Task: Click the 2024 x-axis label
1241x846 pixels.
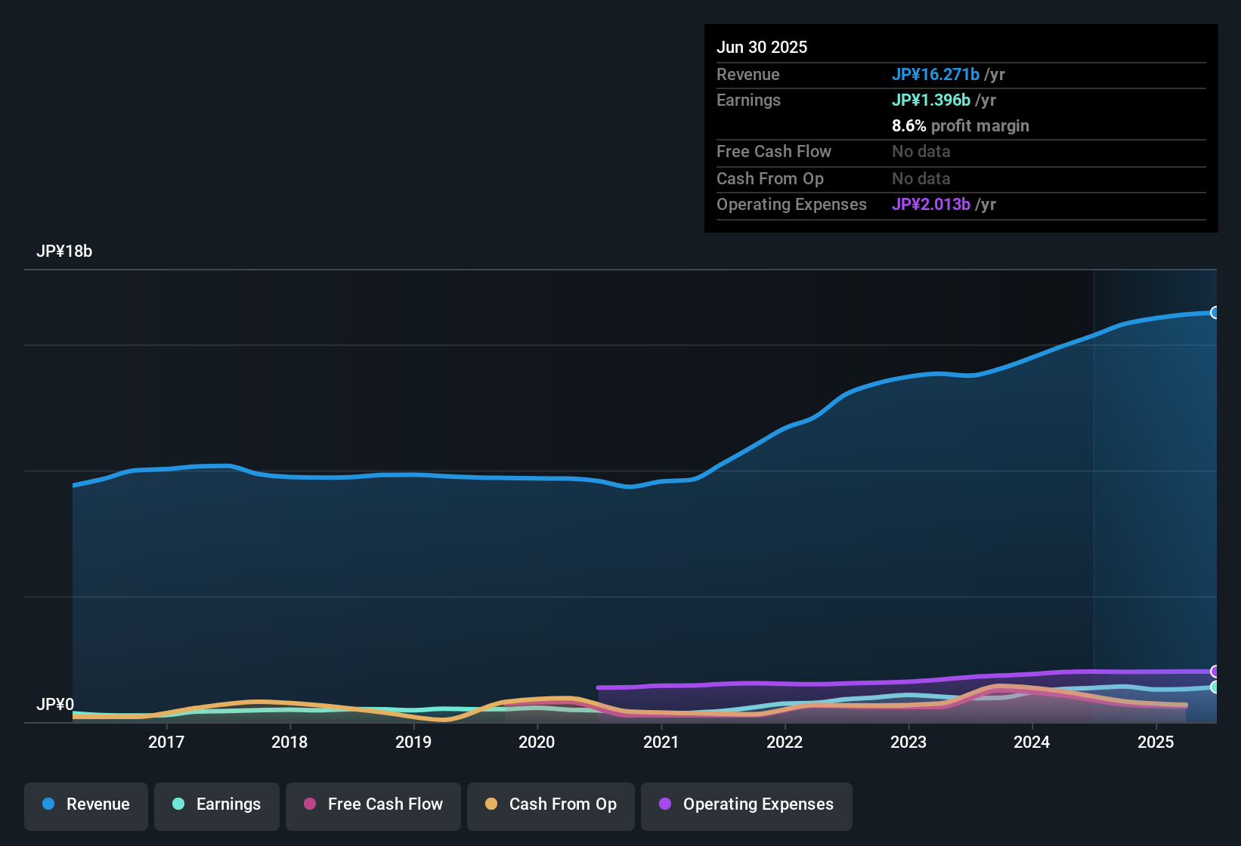Action: pos(1032,742)
